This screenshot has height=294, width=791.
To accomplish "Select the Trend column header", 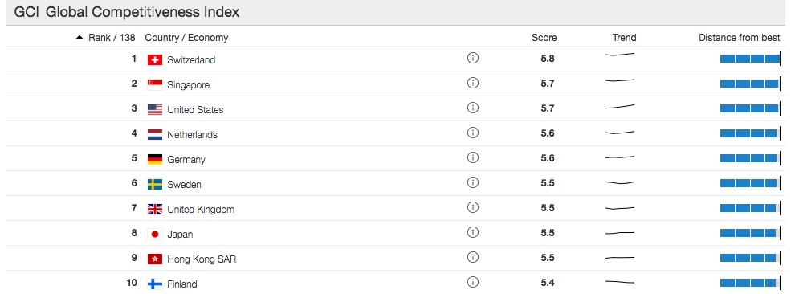I will click(x=625, y=37).
